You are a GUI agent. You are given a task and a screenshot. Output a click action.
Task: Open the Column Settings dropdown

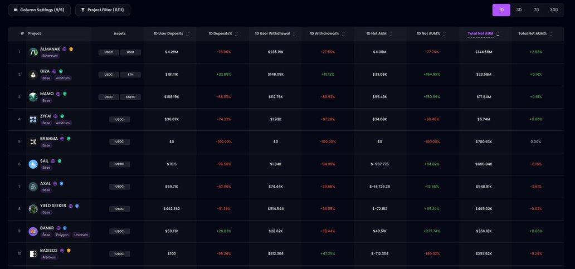point(39,10)
